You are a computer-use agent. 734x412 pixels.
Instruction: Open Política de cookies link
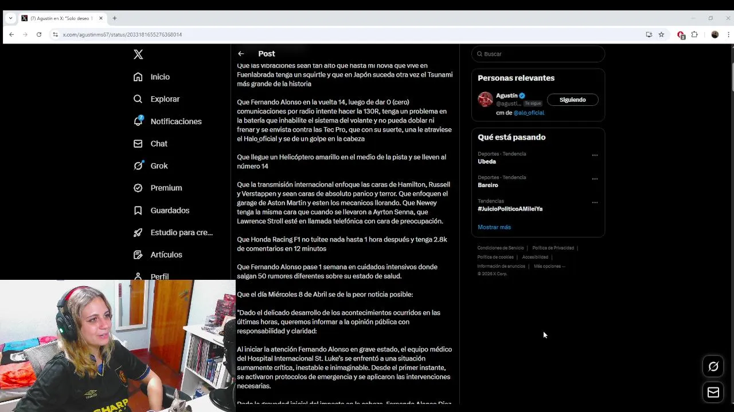[495, 257]
